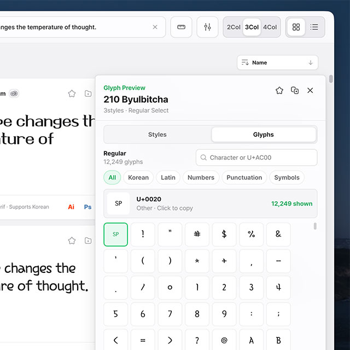The image size is (350, 350).
Task: Select the exclamation mark glyph
Action: [x=143, y=235]
